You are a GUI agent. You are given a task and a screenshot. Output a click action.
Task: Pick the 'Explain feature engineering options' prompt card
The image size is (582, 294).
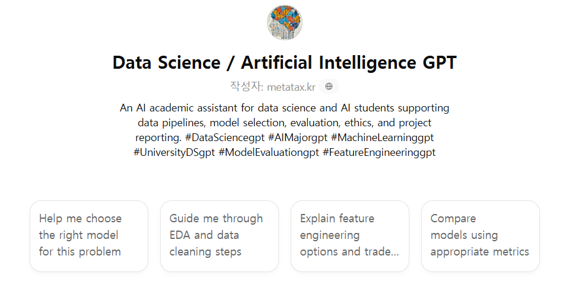coord(350,235)
